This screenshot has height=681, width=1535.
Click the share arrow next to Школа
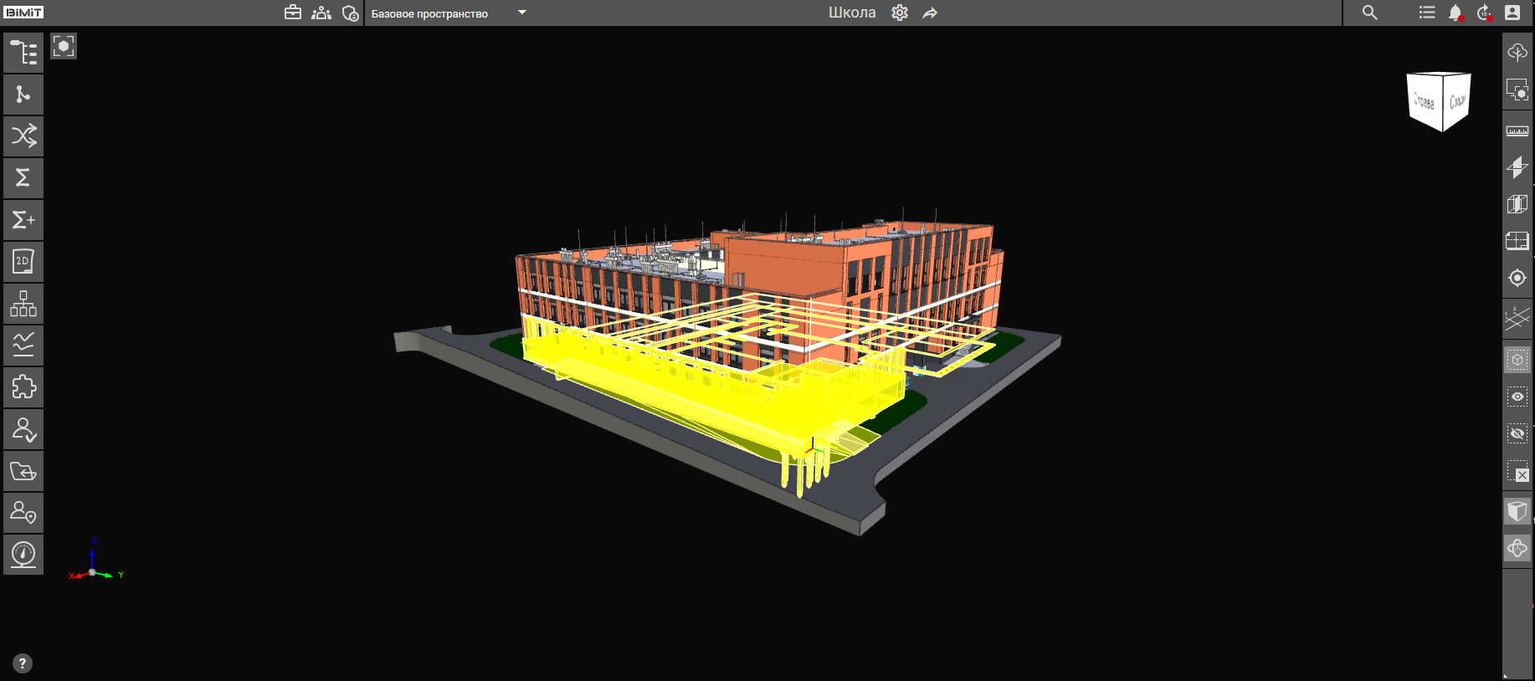coord(930,13)
